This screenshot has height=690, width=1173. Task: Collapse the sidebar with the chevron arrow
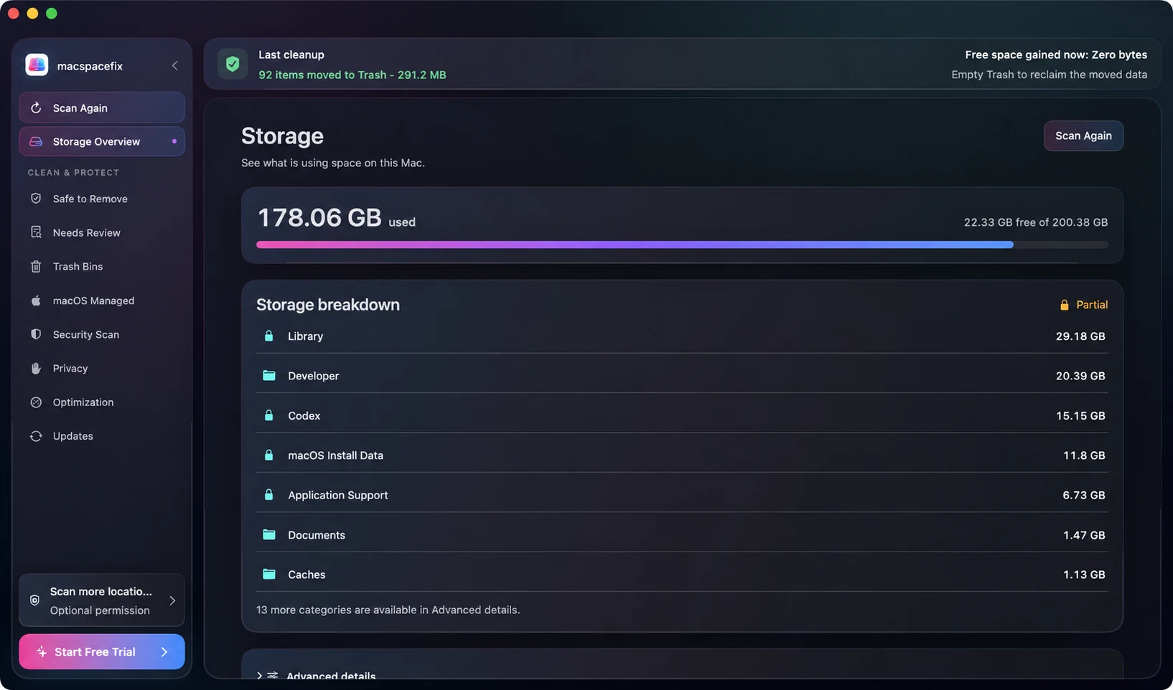(174, 65)
